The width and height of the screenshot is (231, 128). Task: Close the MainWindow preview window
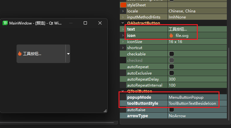[x=100, y=23]
